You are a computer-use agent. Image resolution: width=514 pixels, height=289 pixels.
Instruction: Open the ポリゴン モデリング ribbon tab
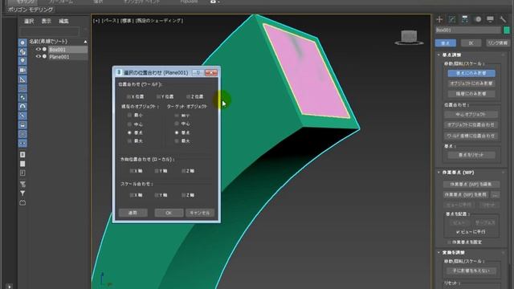[x=31, y=10]
